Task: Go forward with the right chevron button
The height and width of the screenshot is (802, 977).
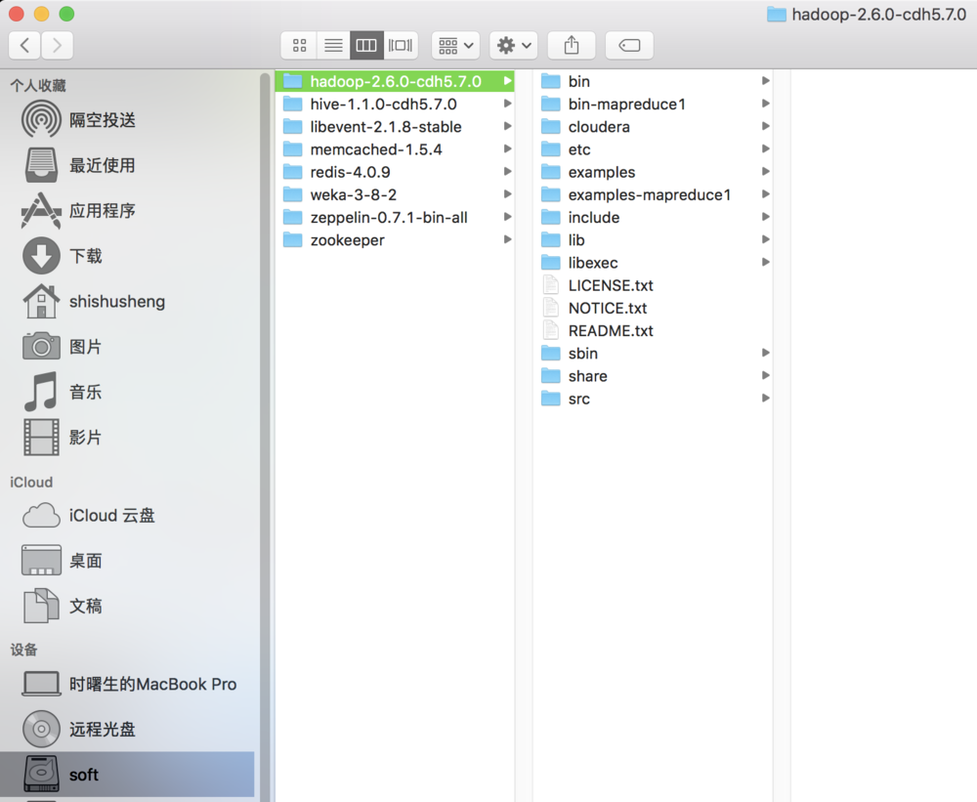Action: 58,45
